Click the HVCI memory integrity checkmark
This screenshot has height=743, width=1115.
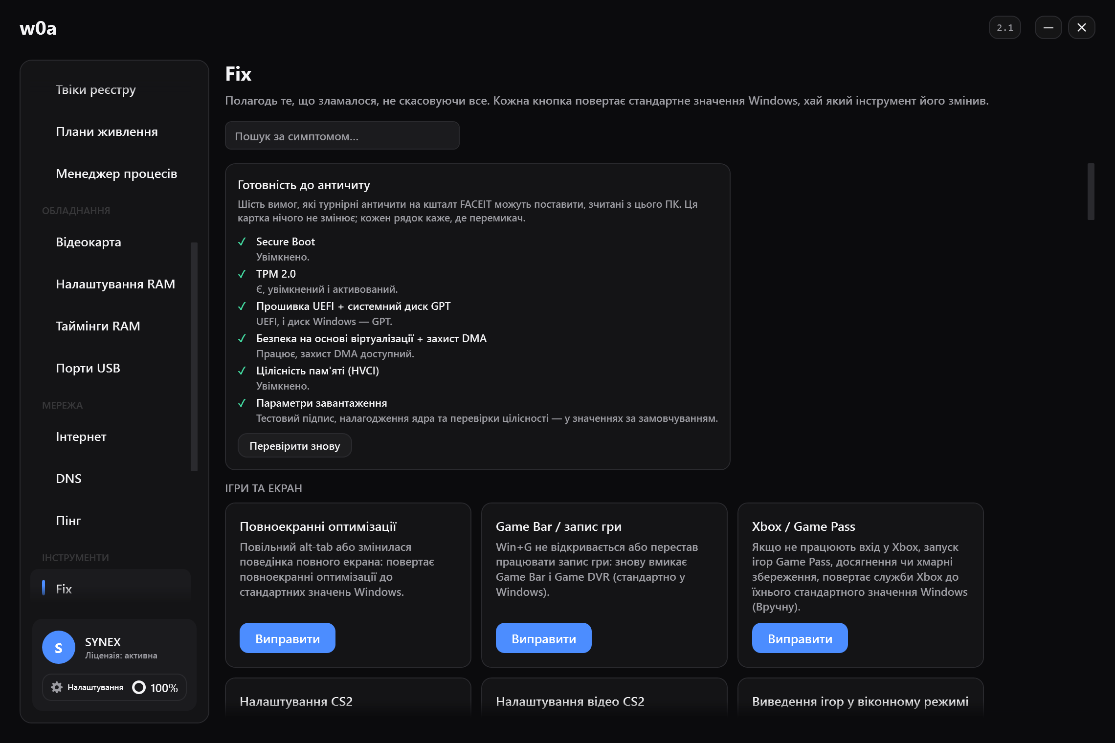(242, 371)
